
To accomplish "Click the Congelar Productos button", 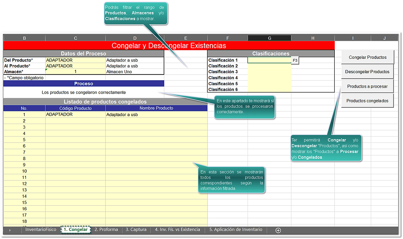I will (368, 57).
